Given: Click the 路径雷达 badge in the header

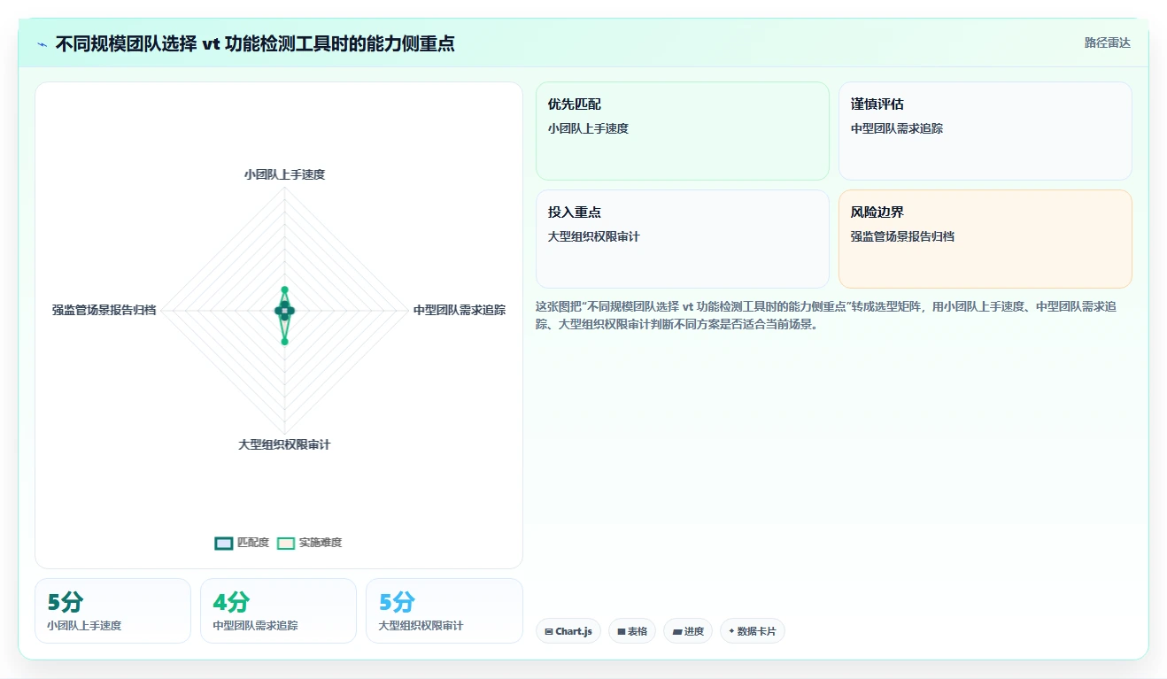Looking at the screenshot, I should point(1107,42).
